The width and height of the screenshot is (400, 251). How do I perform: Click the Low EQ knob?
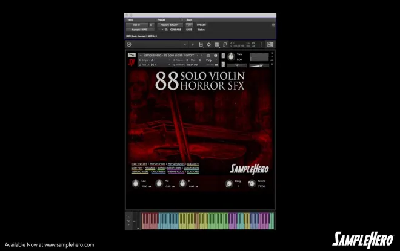point(136,183)
